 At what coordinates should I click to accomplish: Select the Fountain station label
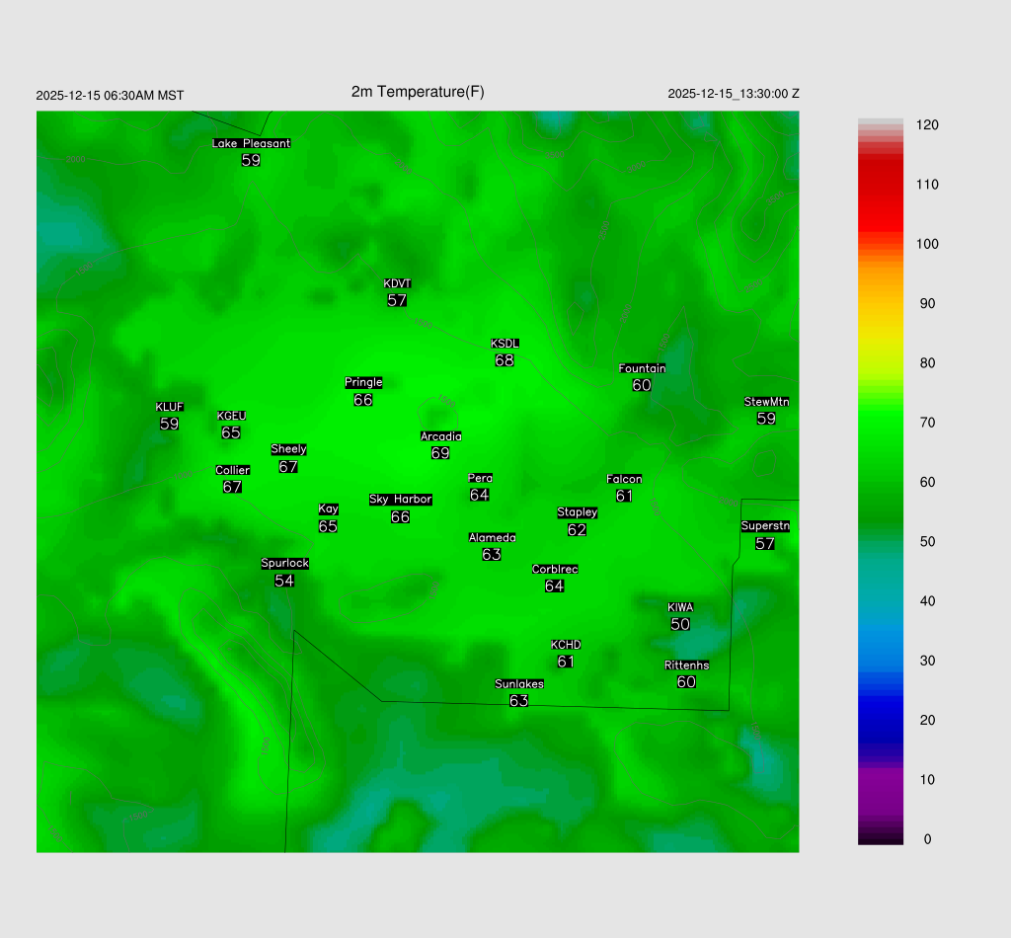pos(642,368)
